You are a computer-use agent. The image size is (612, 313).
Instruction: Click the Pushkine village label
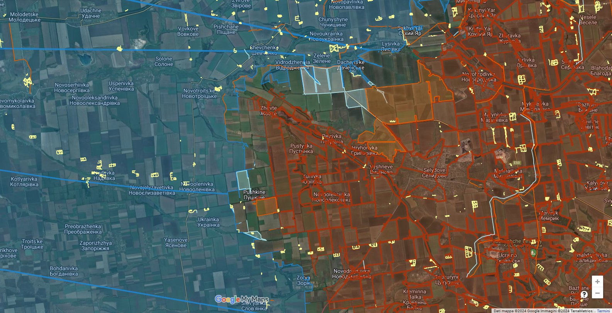tap(254, 195)
